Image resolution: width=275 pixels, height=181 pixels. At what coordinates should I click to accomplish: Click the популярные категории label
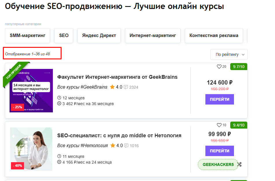[x=23, y=24]
